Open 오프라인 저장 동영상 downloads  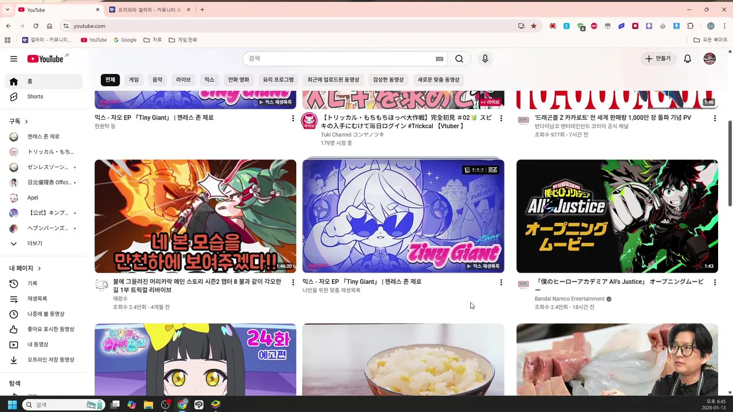[44, 359]
